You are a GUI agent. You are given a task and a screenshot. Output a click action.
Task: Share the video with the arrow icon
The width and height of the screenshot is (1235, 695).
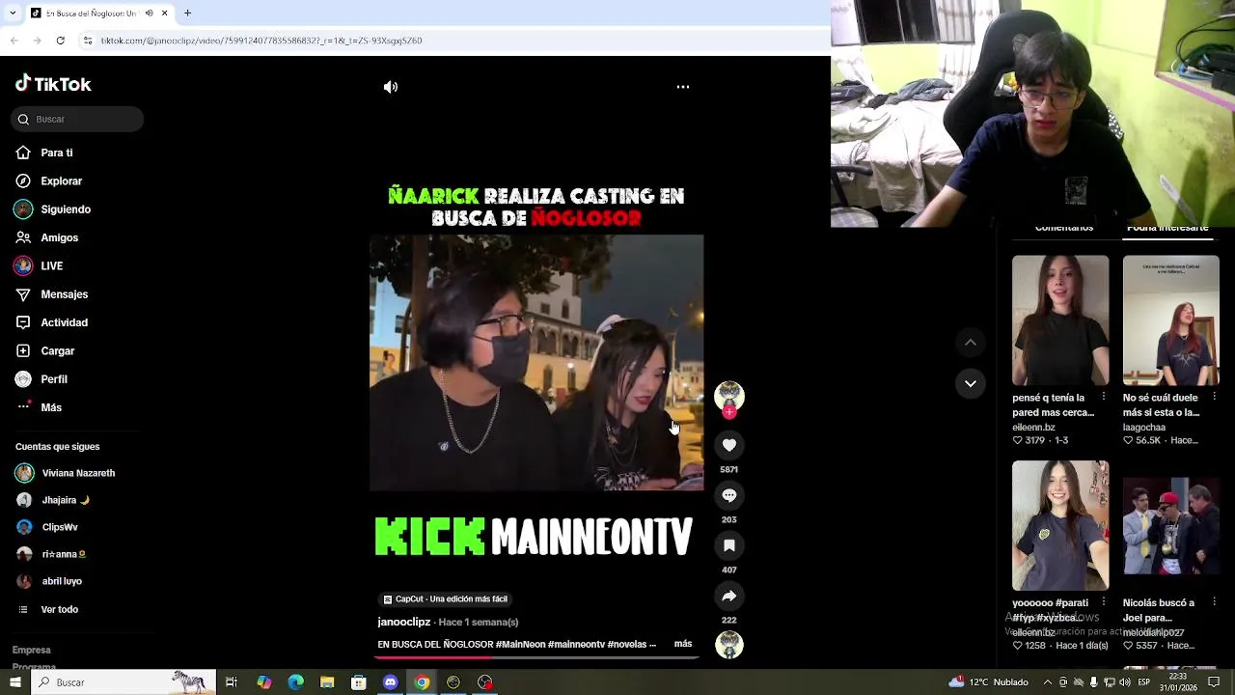[x=729, y=596]
